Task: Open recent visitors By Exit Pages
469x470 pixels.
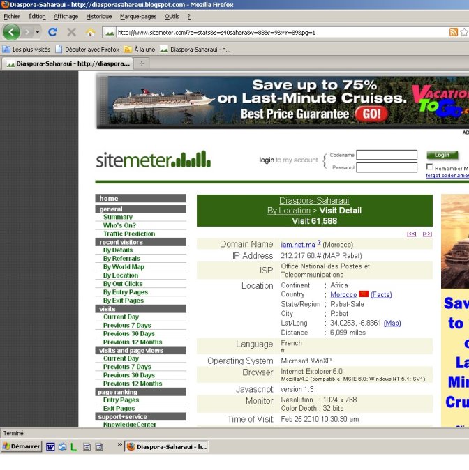Action: (124, 301)
